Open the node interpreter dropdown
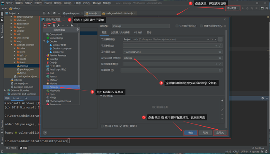 click(x=215, y=39)
